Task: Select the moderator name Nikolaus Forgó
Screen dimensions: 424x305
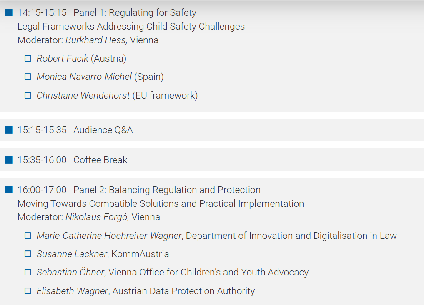Action: [x=97, y=217]
